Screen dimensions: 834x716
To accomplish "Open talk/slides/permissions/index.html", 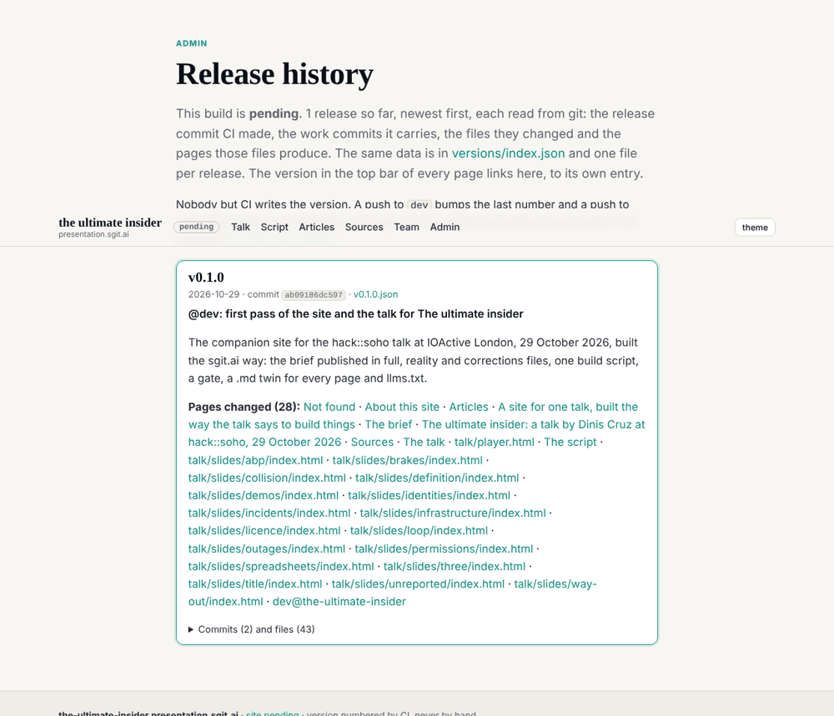I will tap(444, 548).
